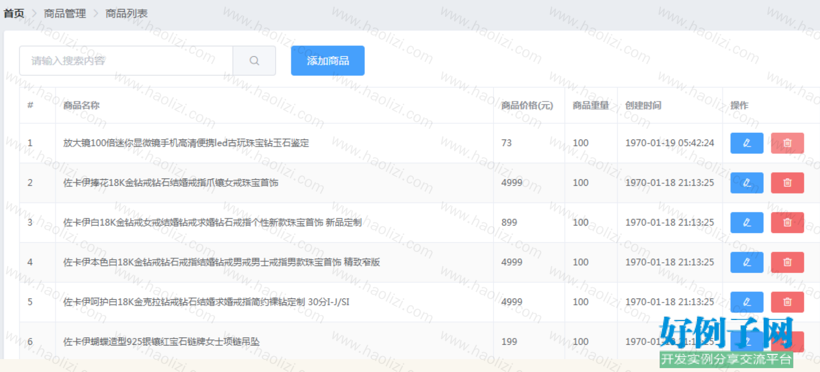
Task: Click the price value 199
Action: [x=509, y=342]
